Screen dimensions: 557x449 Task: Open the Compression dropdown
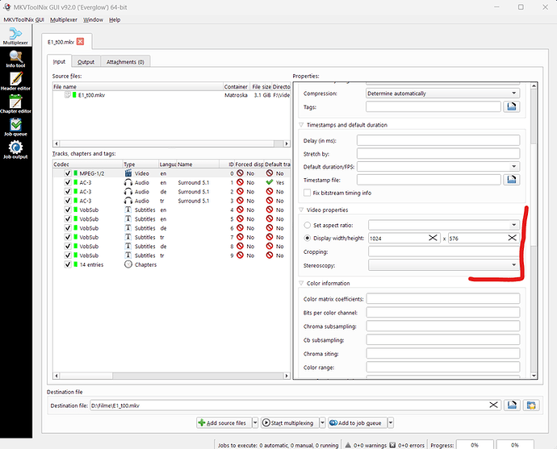coord(442,94)
